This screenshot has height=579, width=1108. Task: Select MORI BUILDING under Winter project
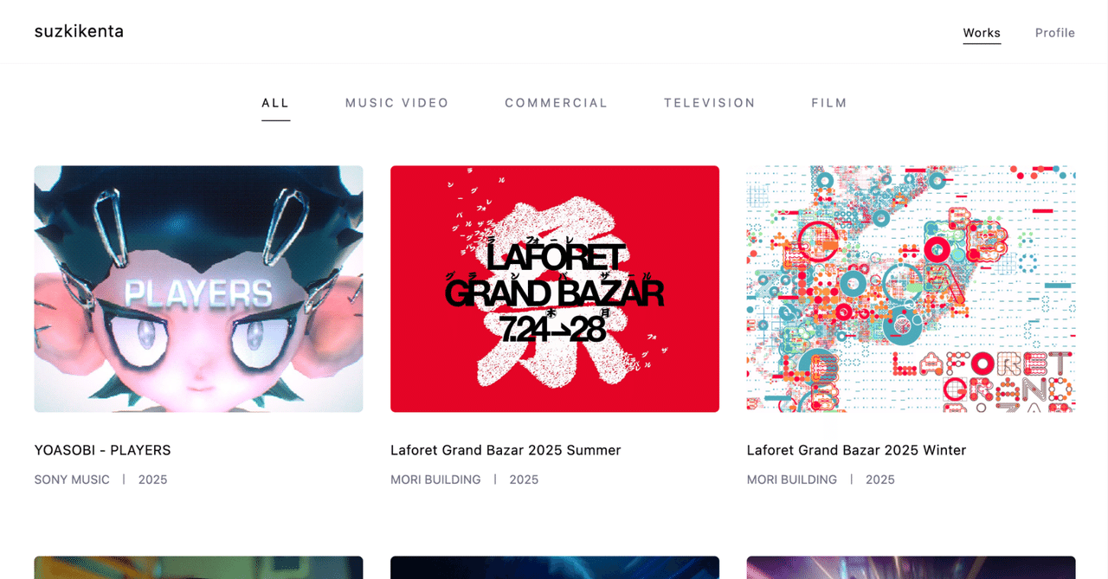pos(792,479)
